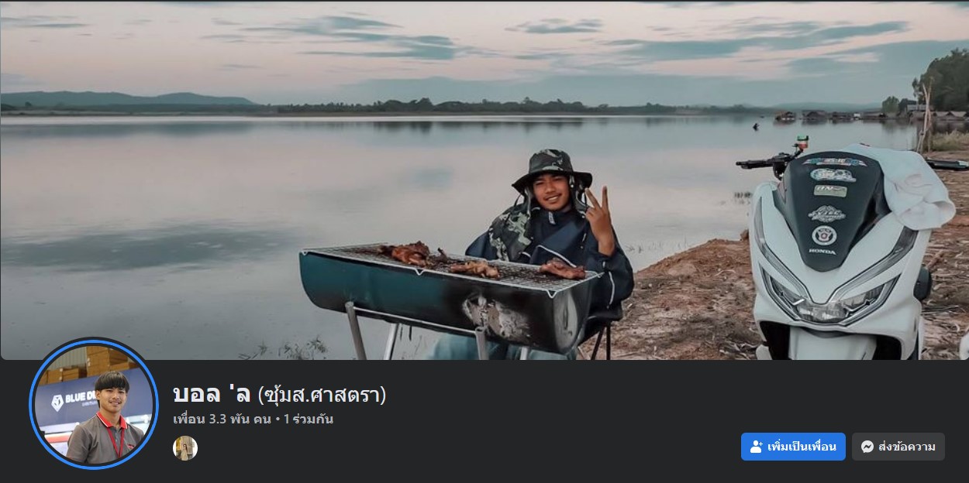Open the circular profile picture
The image size is (969, 483).
coord(94,403)
